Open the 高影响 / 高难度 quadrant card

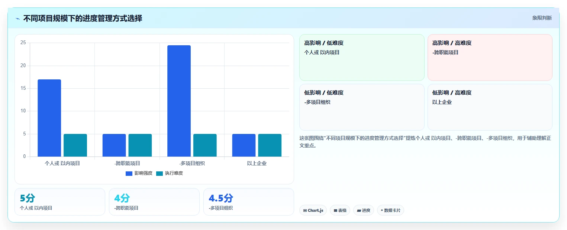coord(490,57)
